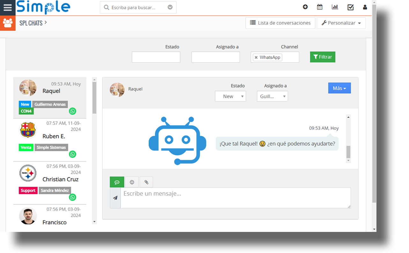Open the user profile icon
Screen dimensions: 409x253
pyautogui.click(x=365, y=7)
